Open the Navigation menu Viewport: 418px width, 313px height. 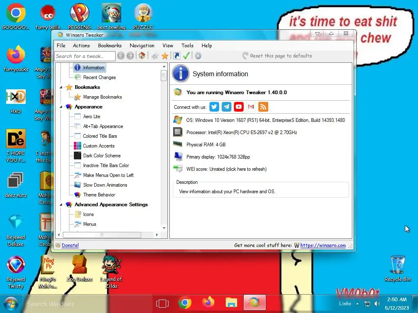[x=142, y=46]
